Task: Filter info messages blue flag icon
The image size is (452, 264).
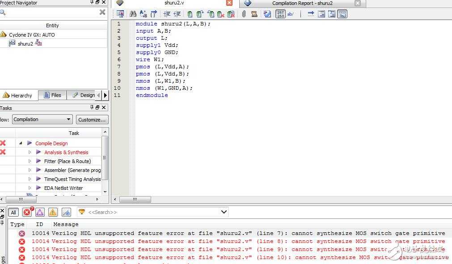Action: click(x=66, y=213)
